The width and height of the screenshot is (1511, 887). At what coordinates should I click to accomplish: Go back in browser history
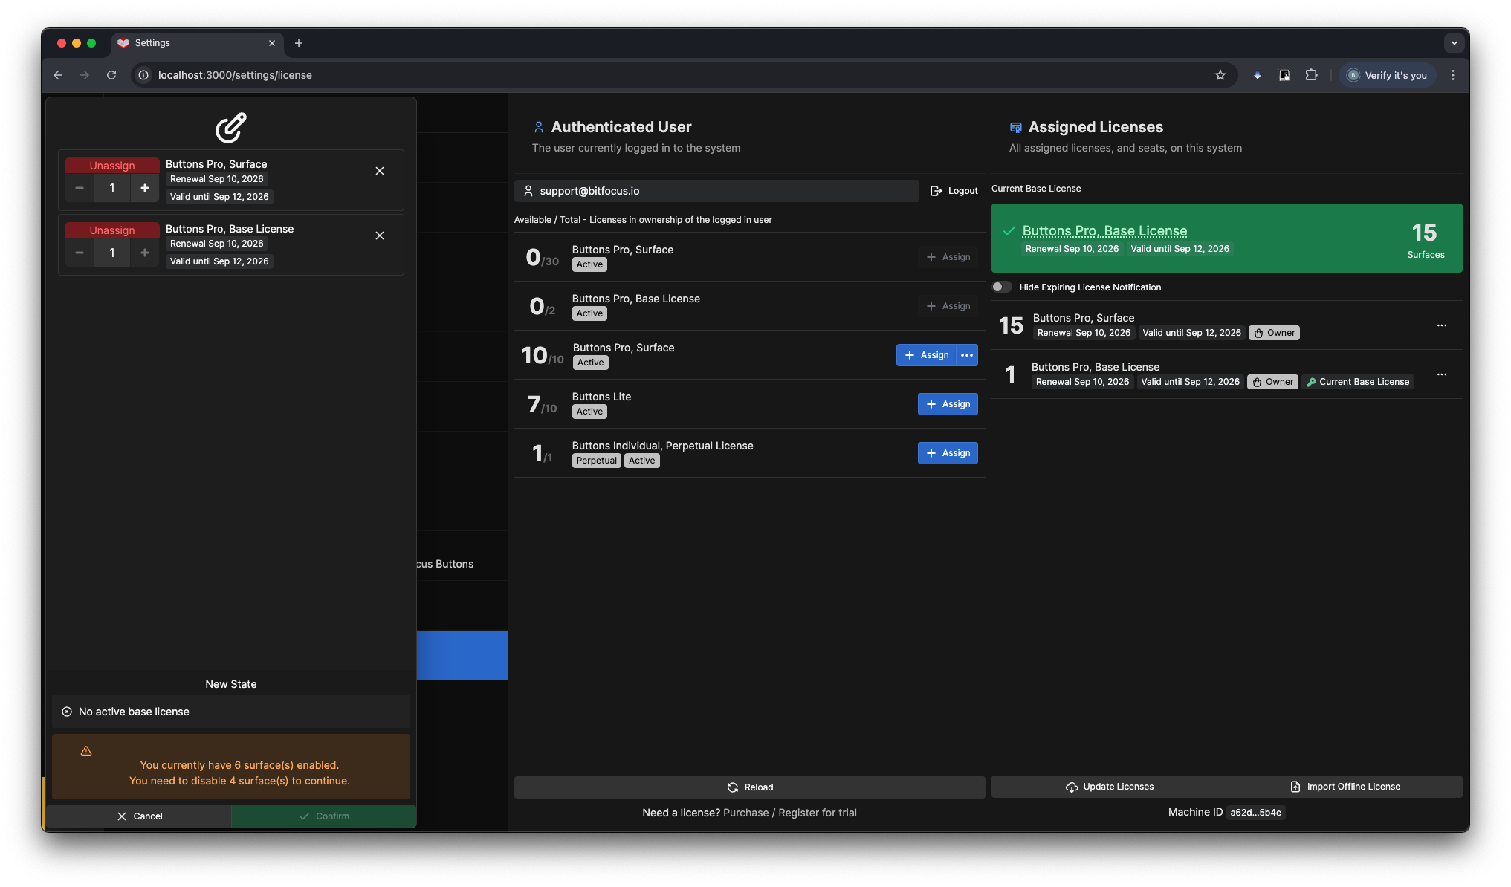click(58, 75)
